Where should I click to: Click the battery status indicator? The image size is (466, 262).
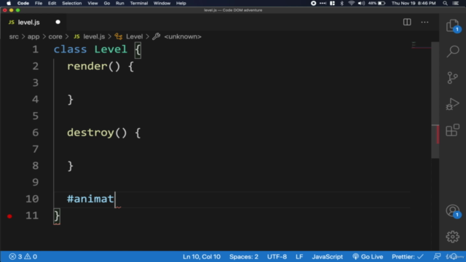click(377, 3)
